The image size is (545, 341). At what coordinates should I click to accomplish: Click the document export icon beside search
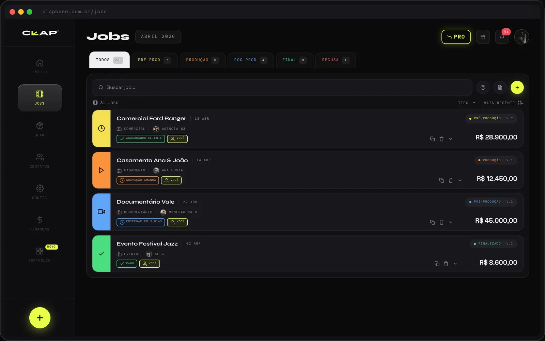(500, 88)
